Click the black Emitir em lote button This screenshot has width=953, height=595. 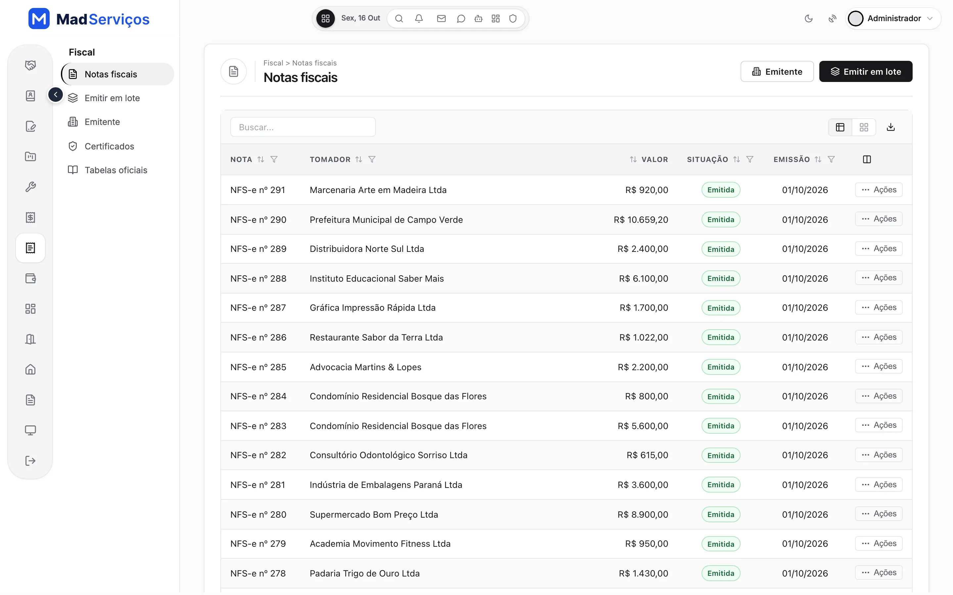click(x=866, y=72)
